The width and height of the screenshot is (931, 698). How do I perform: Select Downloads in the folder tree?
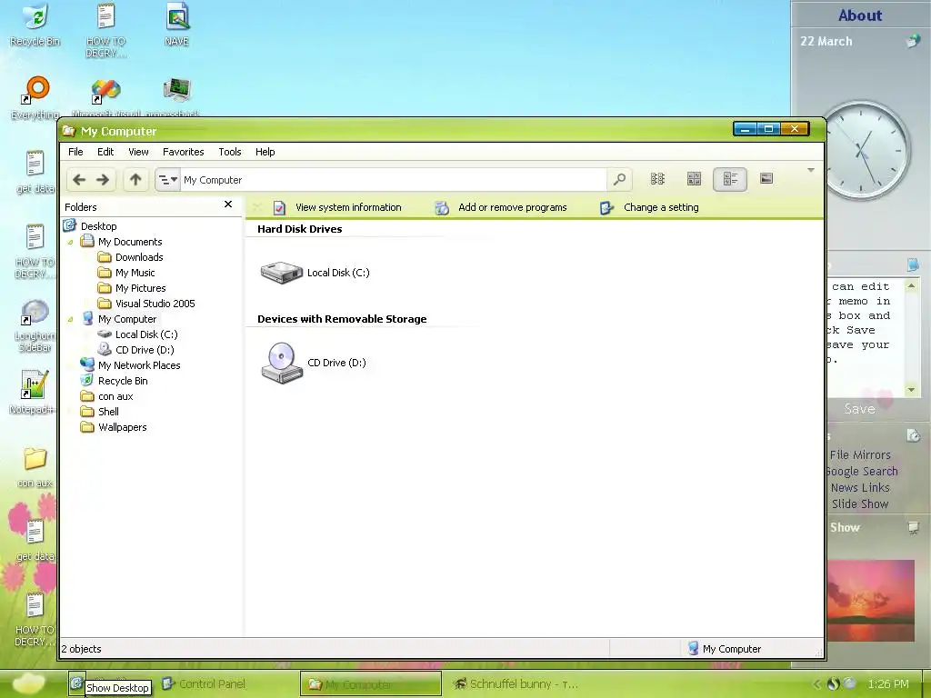(139, 257)
